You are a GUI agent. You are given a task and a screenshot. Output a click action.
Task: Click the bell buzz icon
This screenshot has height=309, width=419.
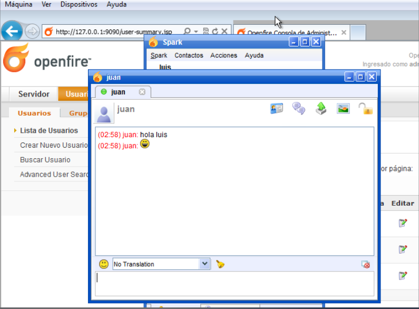point(220,264)
